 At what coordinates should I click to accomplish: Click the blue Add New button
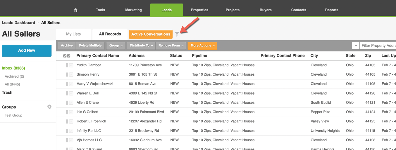click(27, 50)
